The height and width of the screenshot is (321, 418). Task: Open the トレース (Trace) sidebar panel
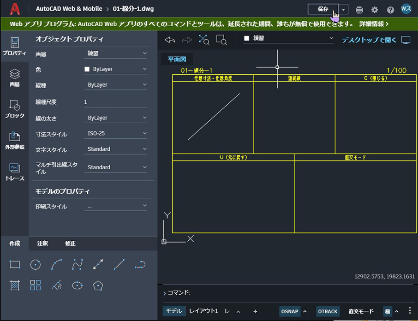click(15, 172)
